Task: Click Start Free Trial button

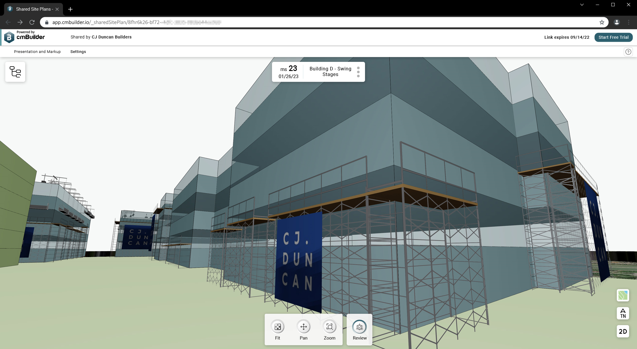Action: (x=613, y=37)
